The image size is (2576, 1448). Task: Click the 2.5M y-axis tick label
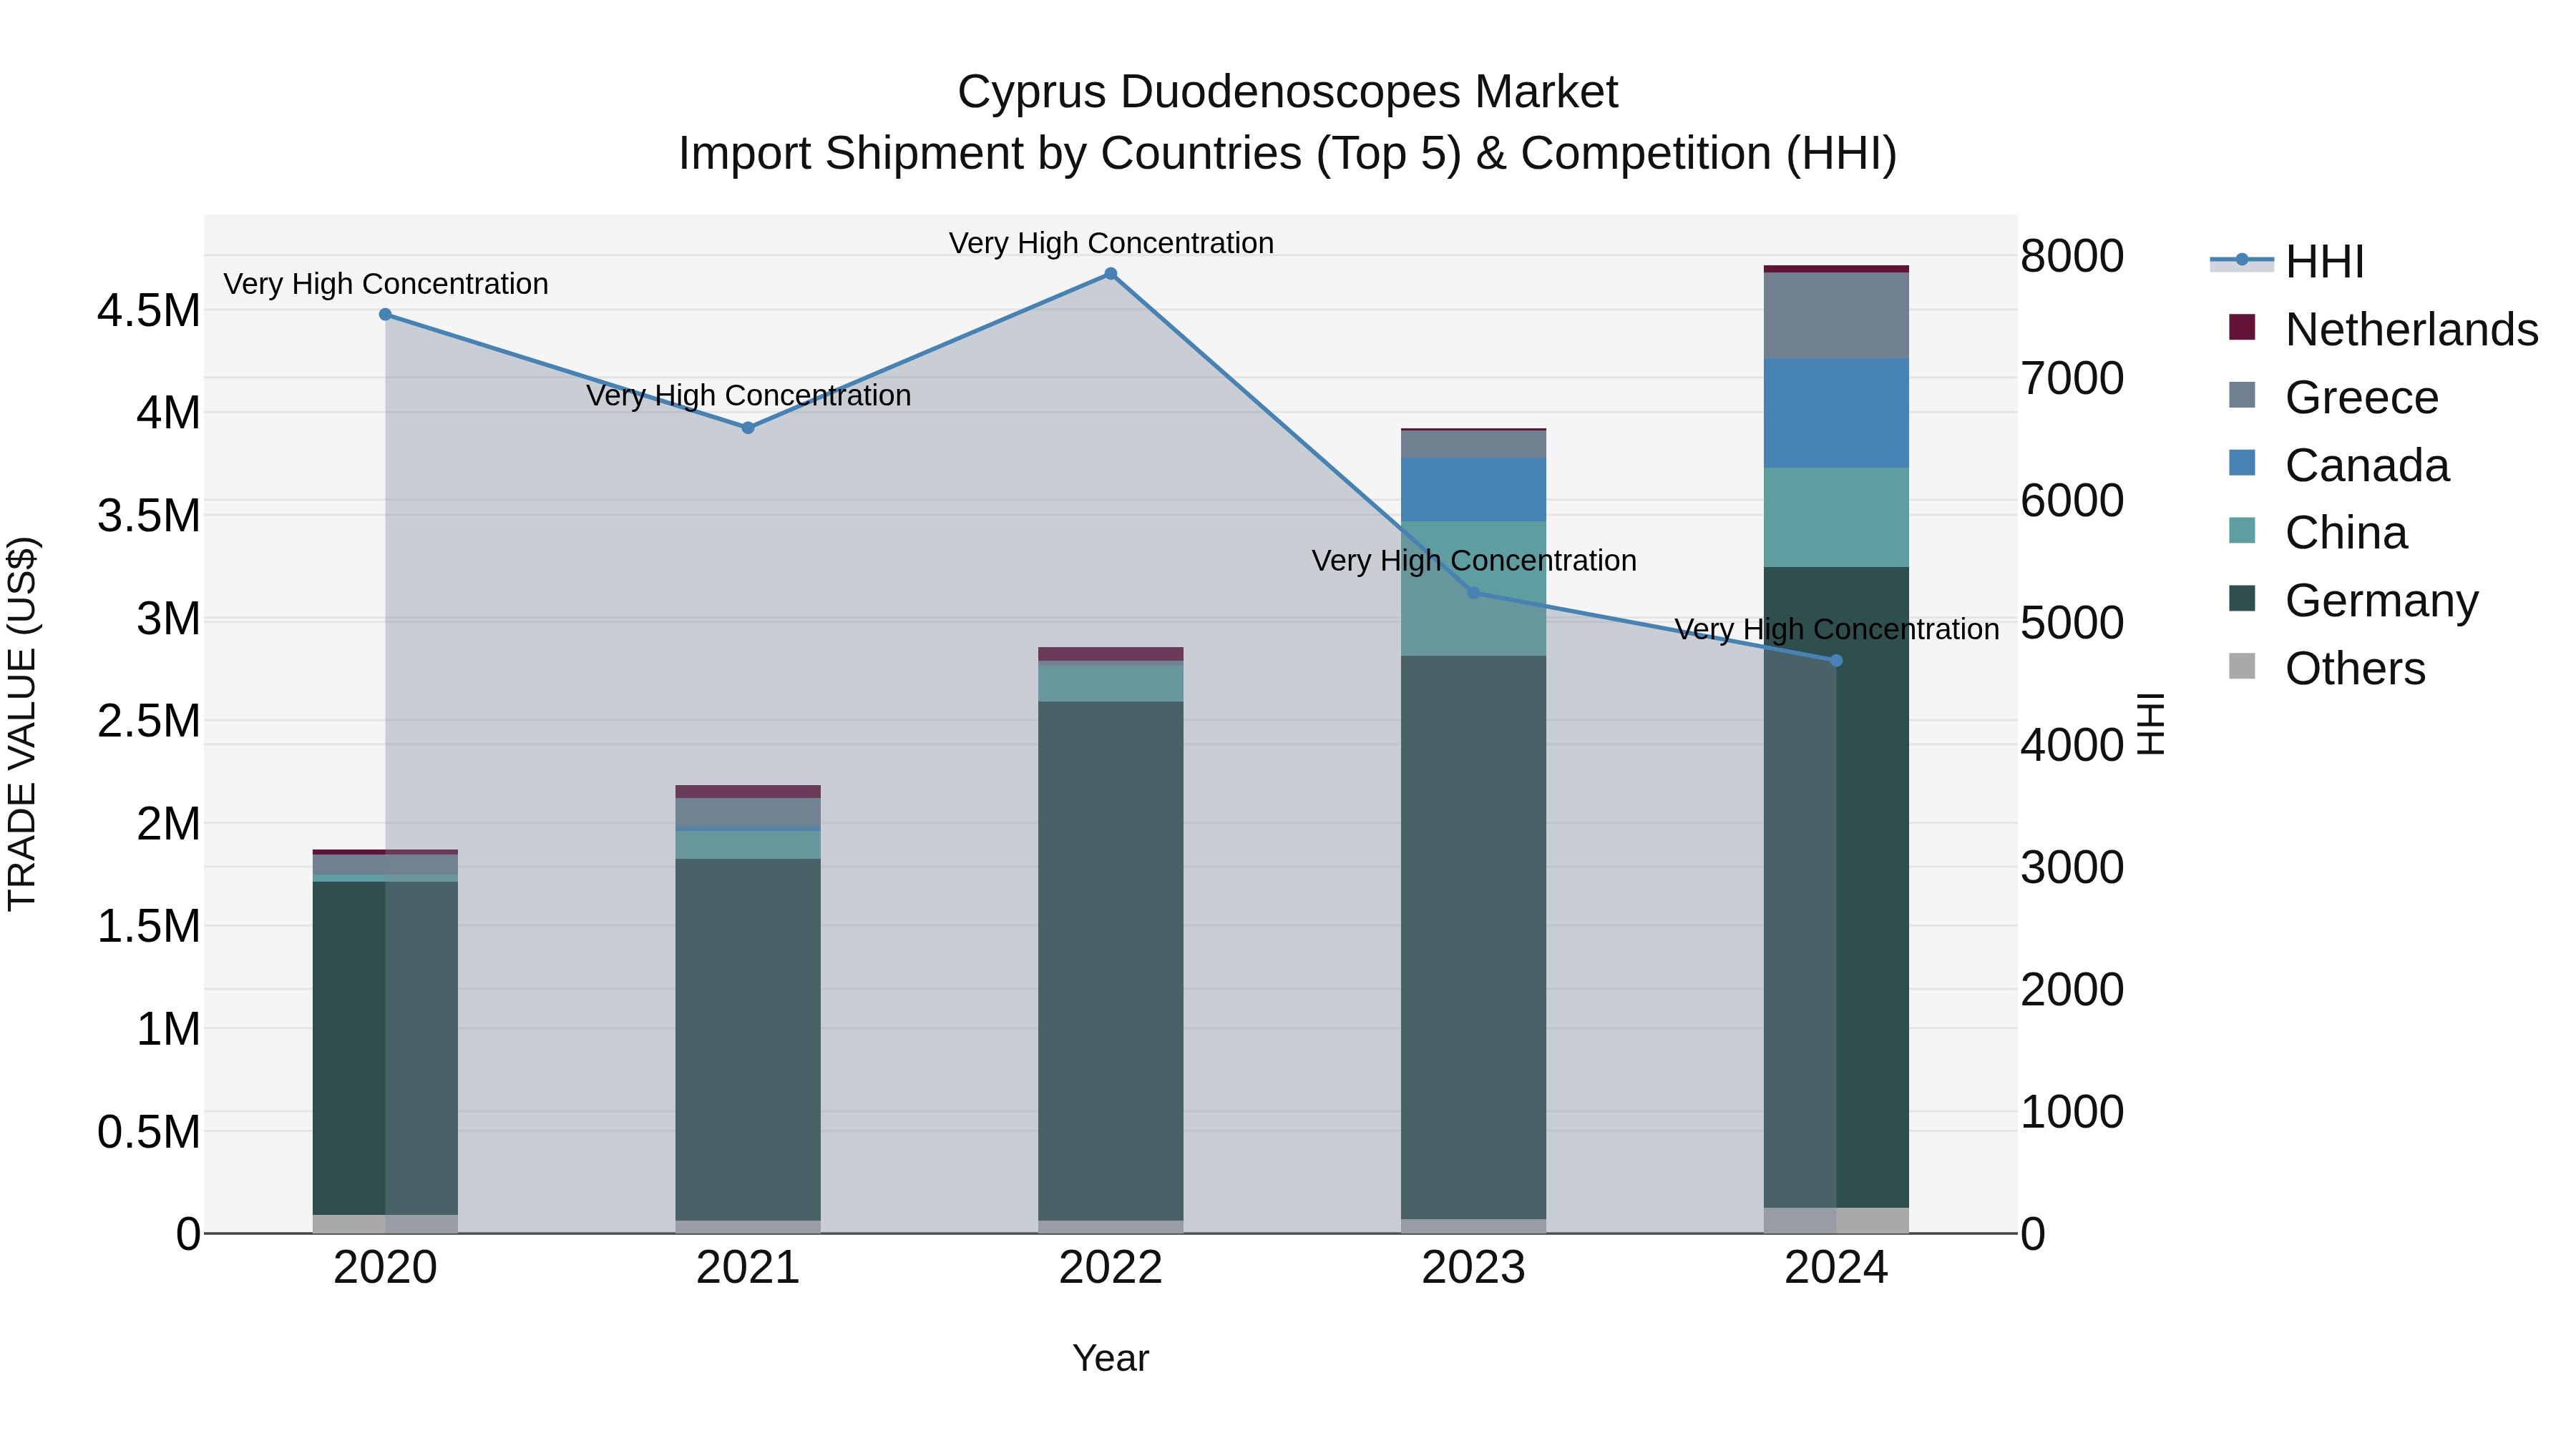149,721
